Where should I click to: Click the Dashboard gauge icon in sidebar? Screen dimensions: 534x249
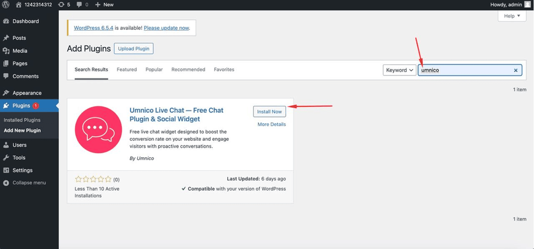(6, 22)
